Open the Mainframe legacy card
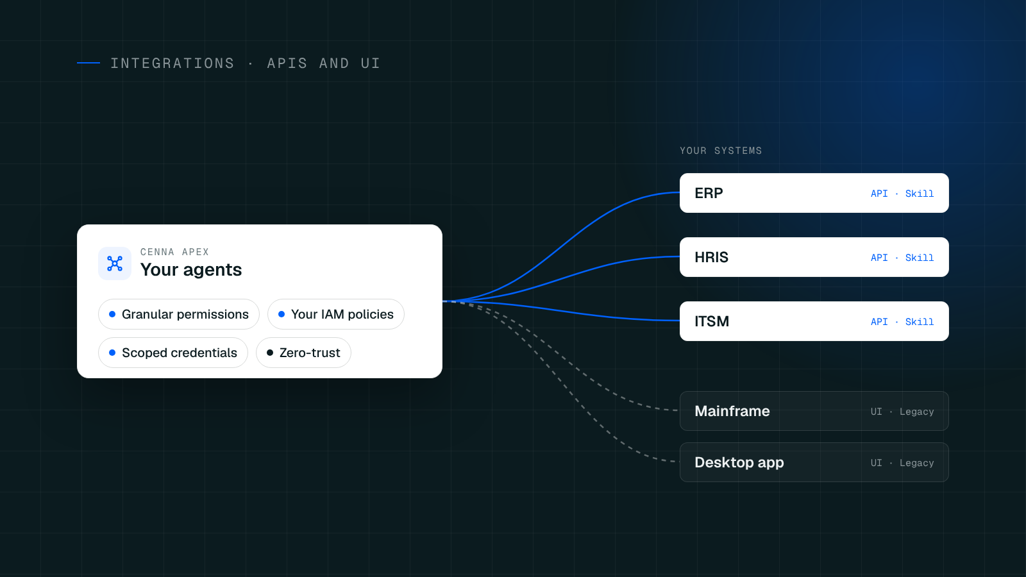 click(814, 411)
